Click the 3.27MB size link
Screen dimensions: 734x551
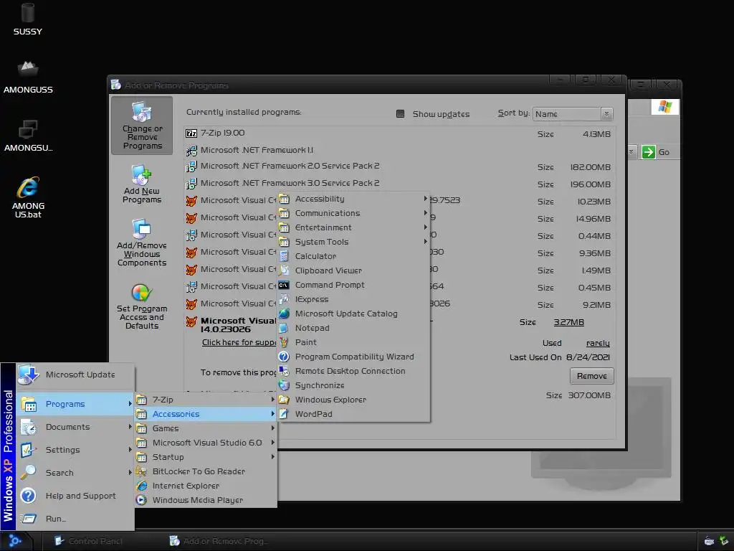(x=568, y=322)
